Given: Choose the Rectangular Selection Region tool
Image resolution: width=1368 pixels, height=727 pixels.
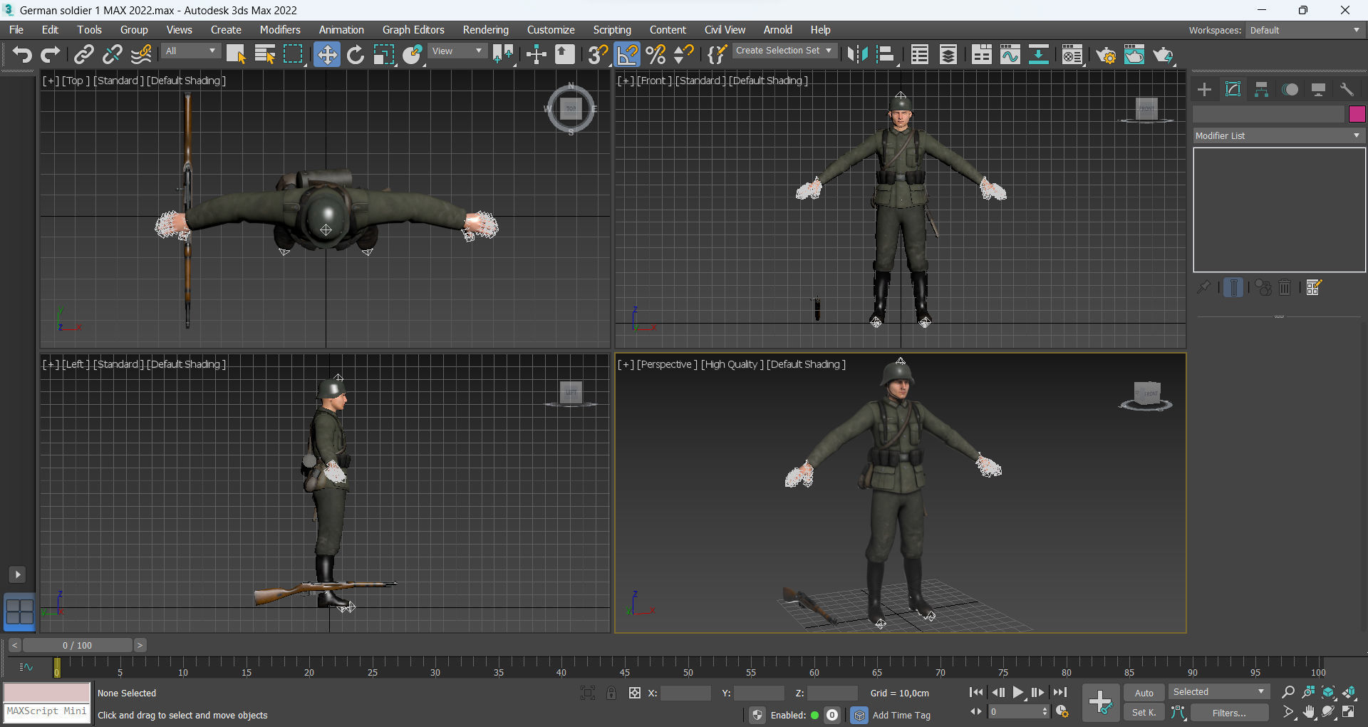Looking at the screenshot, I should click(x=294, y=54).
